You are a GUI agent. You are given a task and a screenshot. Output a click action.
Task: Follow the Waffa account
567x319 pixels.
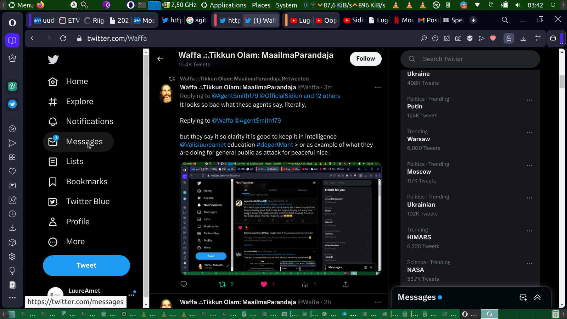tap(366, 59)
